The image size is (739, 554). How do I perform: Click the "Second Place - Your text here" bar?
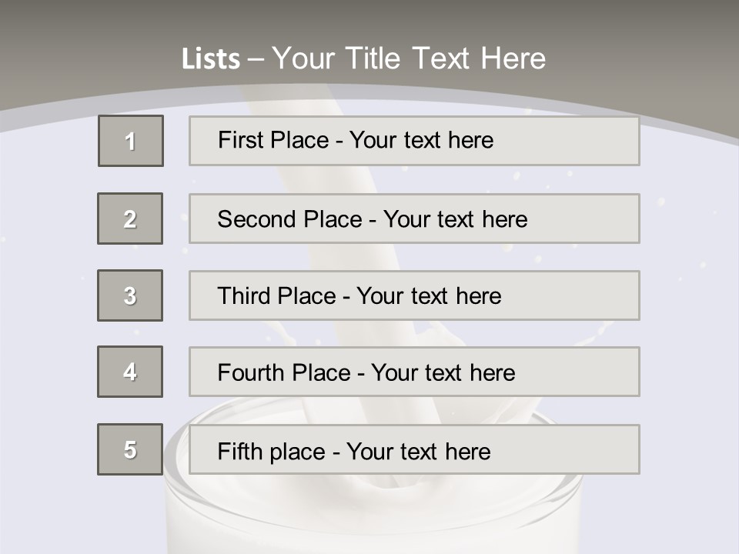[x=414, y=219]
